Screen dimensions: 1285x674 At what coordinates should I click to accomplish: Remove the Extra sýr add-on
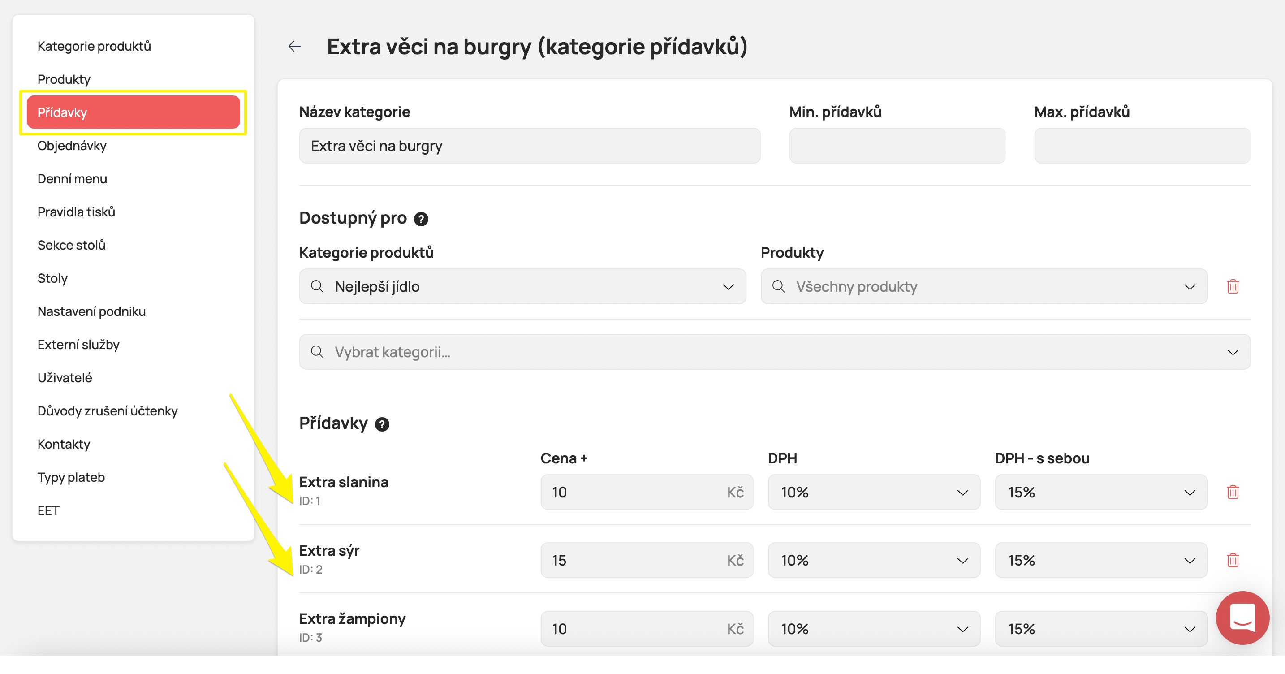[1233, 560]
